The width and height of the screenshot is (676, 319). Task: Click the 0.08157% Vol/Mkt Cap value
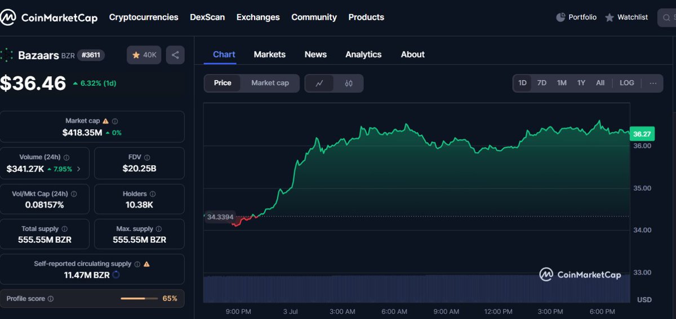45,205
